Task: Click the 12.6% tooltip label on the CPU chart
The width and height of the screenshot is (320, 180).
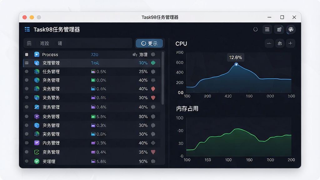Action: coord(236,57)
